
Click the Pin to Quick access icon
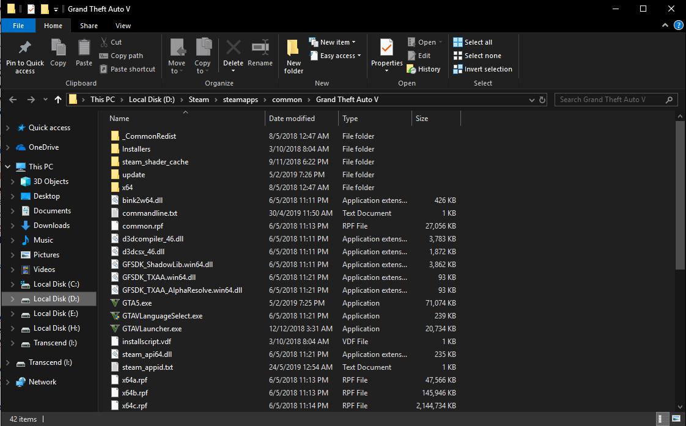click(x=24, y=48)
